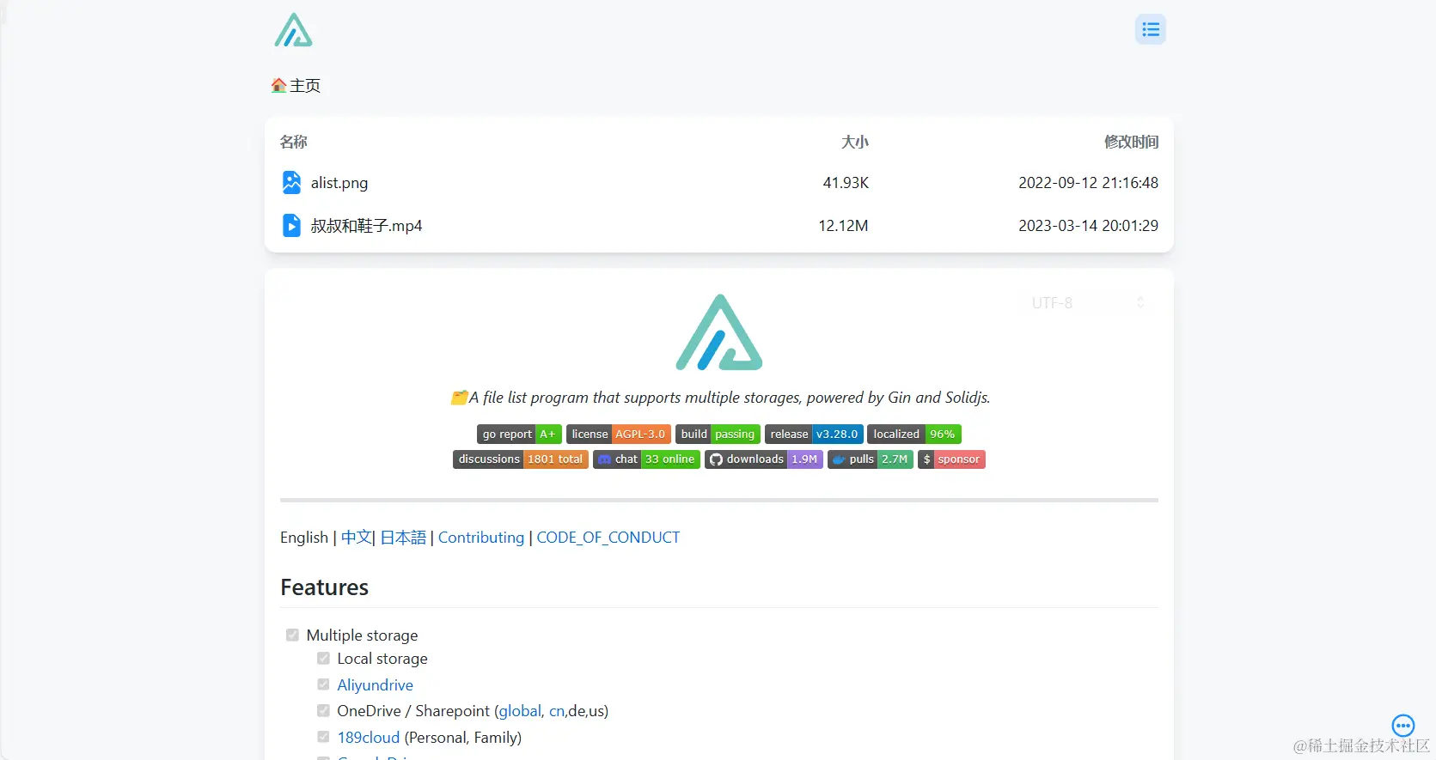Click the Aliyundrive checkbox
This screenshot has height=760, width=1436.
pyautogui.click(x=323, y=684)
